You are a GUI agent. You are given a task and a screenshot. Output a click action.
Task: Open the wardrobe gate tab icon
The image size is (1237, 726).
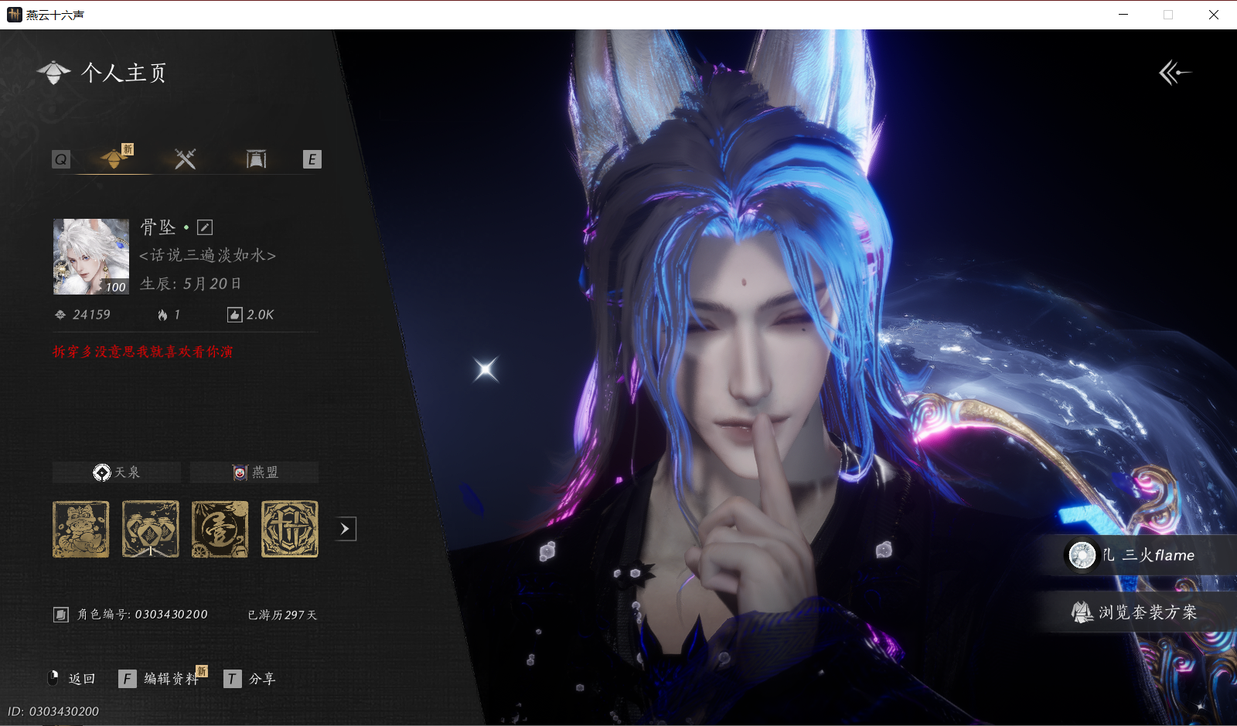(x=256, y=159)
